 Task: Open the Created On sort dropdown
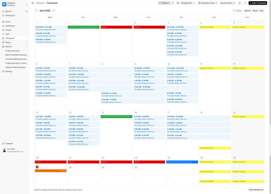pyautogui.click(x=187, y=3)
